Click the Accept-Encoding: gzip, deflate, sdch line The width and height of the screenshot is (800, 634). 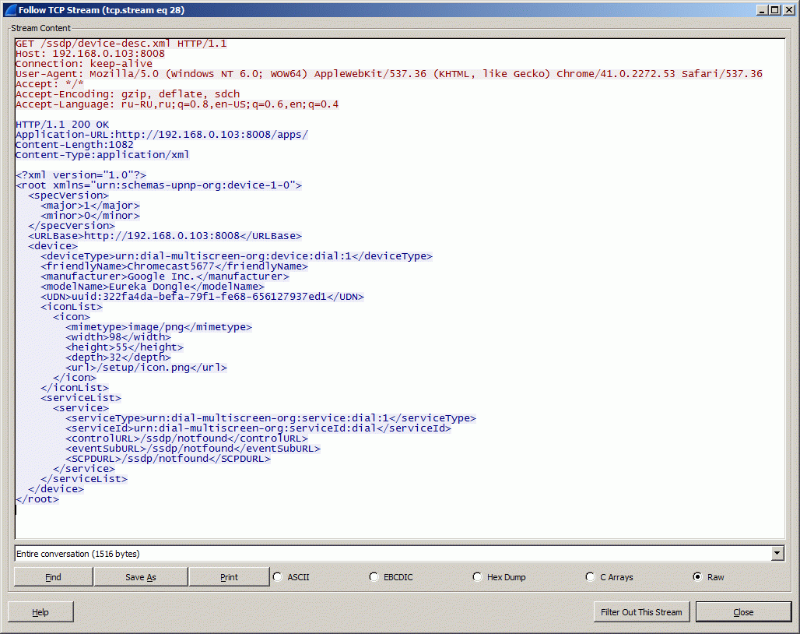pos(128,94)
